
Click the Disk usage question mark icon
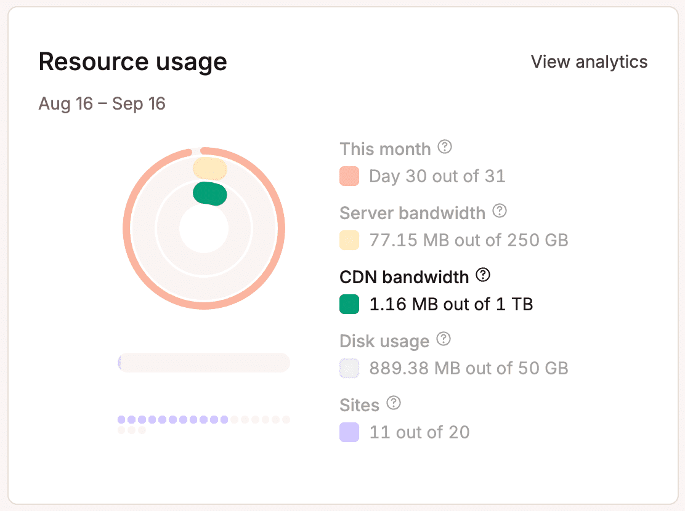click(444, 339)
